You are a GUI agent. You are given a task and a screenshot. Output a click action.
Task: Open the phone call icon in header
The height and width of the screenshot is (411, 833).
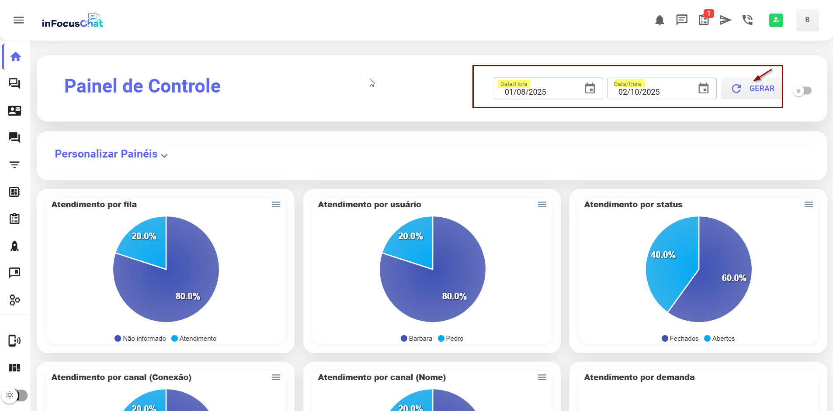tap(747, 20)
